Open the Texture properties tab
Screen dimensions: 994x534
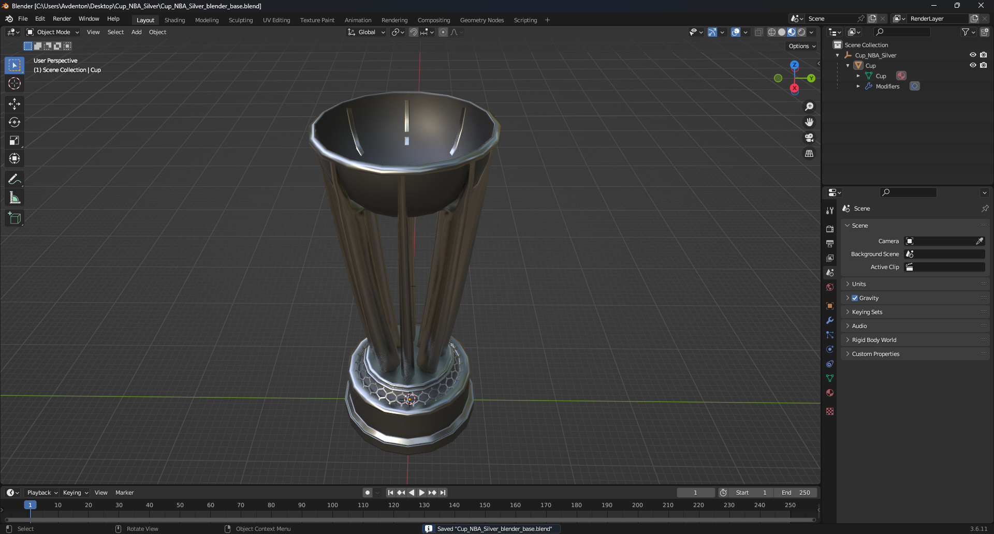(x=830, y=411)
